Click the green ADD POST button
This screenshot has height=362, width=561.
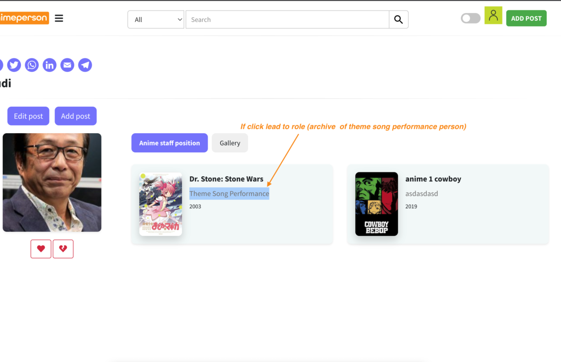(526, 19)
